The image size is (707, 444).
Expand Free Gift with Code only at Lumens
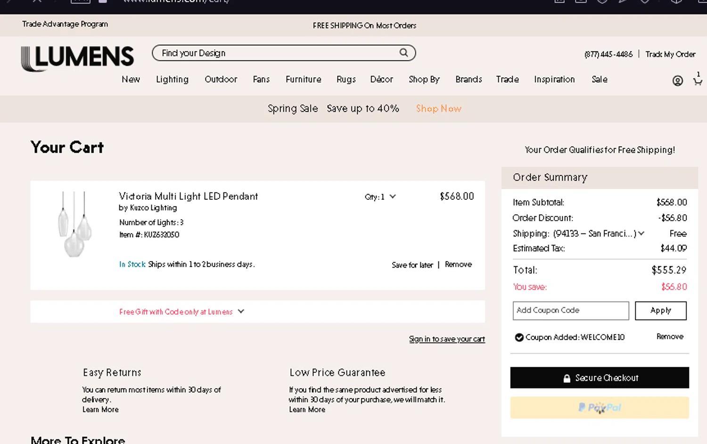(x=181, y=312)
